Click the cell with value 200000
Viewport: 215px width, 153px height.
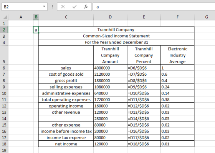[x=110, y=131]
